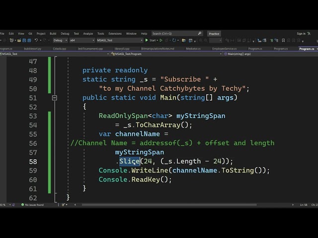Click Sign in link
The width and height of the screenshot is (318, 238).
click(x=301, y=34)
